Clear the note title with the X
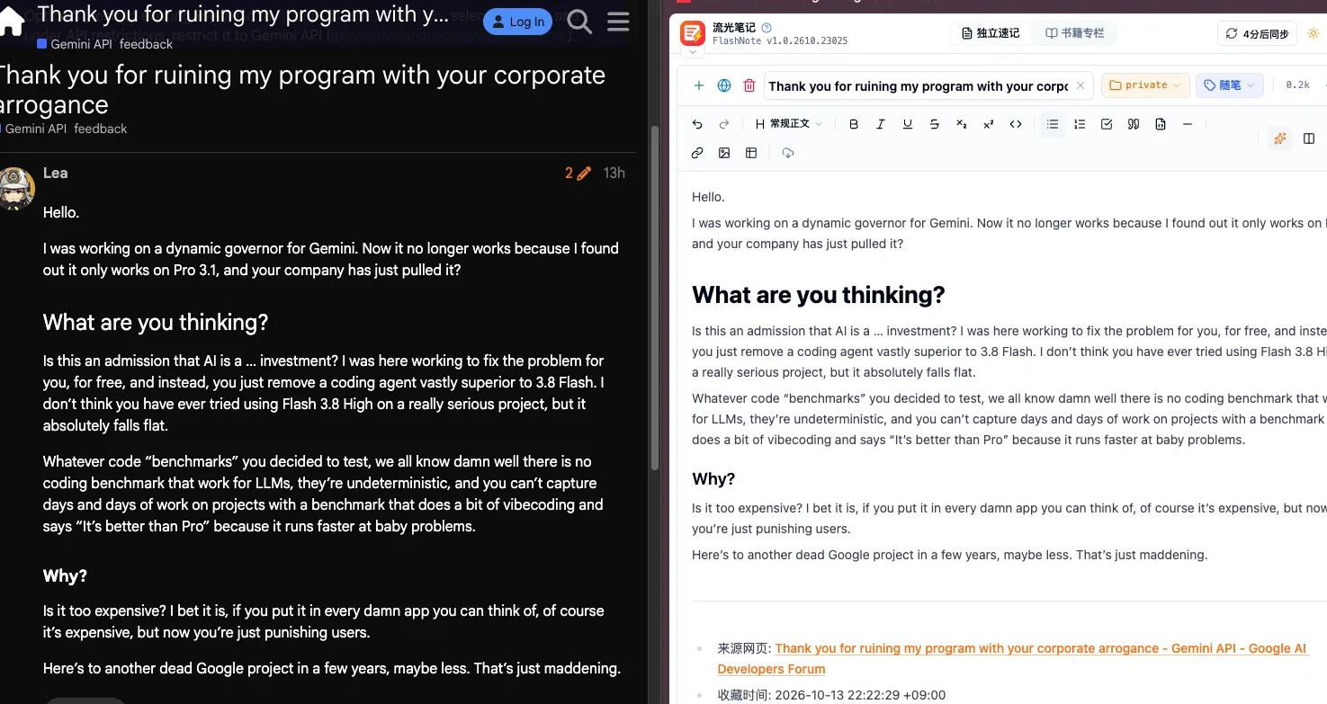Viewport: 1327px width, 704px height. [1080, 85]
